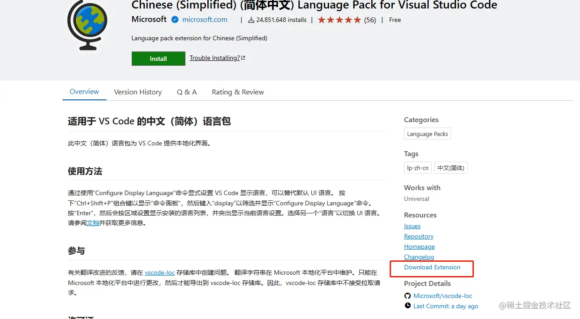This screenshot has height=319, width=580.
Task: Open the Repository resource link
Action: [x=419, y=236]
